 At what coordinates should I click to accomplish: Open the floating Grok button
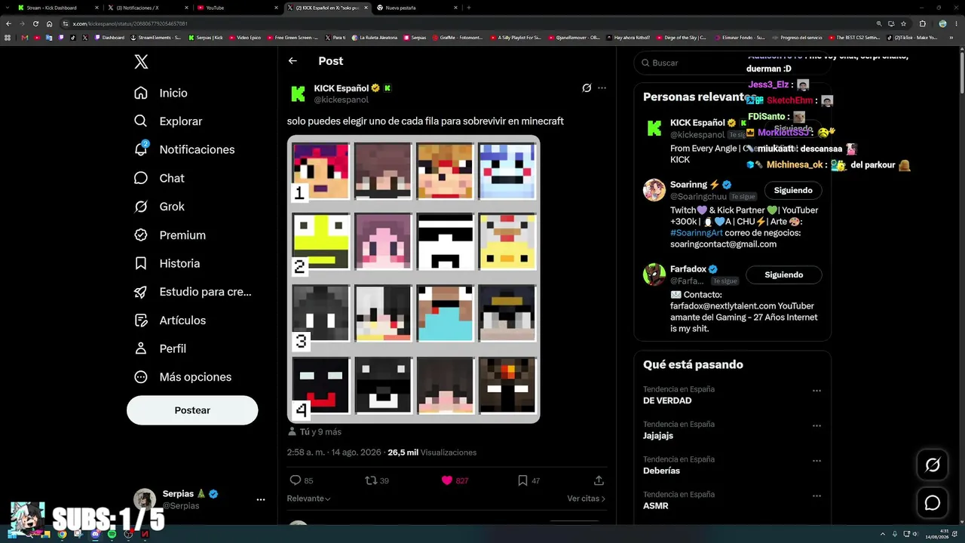point(933,465)
